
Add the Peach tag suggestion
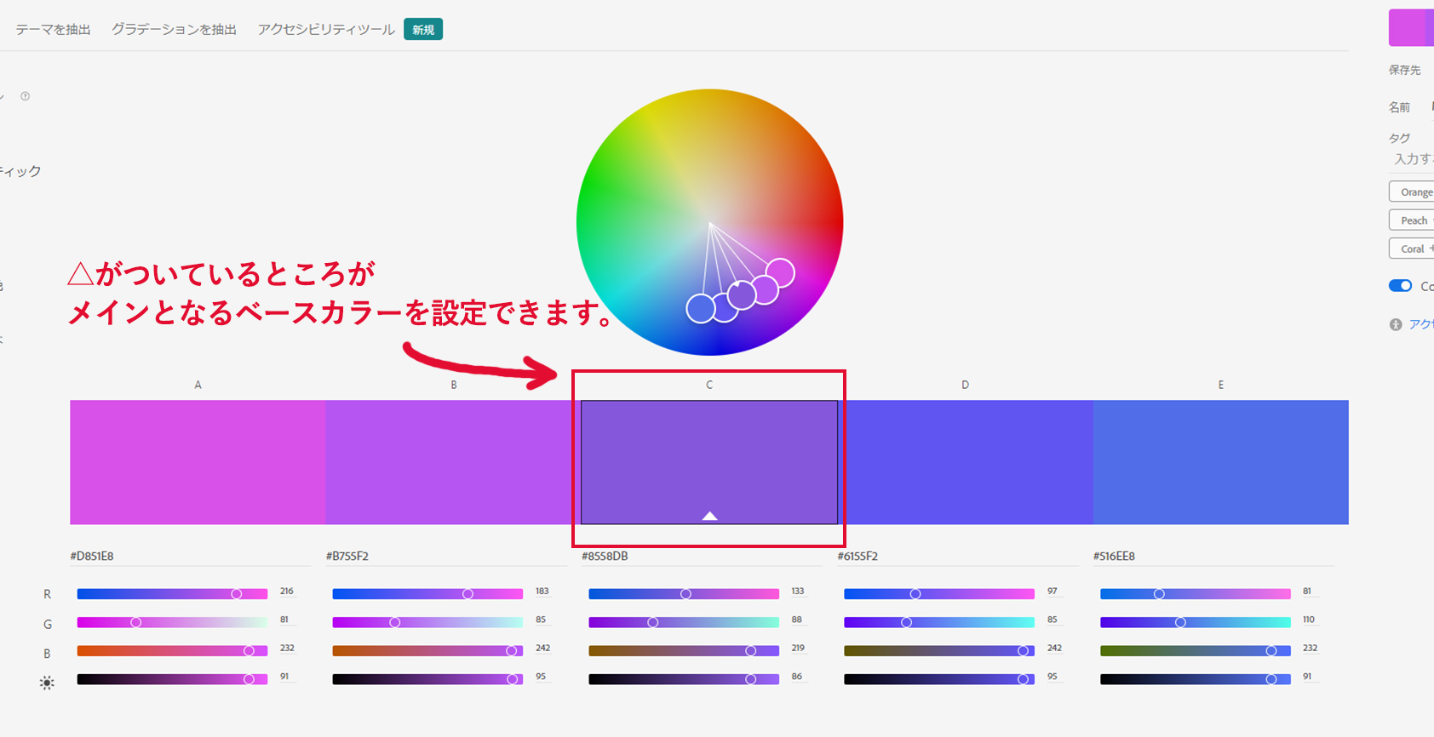pos(1414,220)
